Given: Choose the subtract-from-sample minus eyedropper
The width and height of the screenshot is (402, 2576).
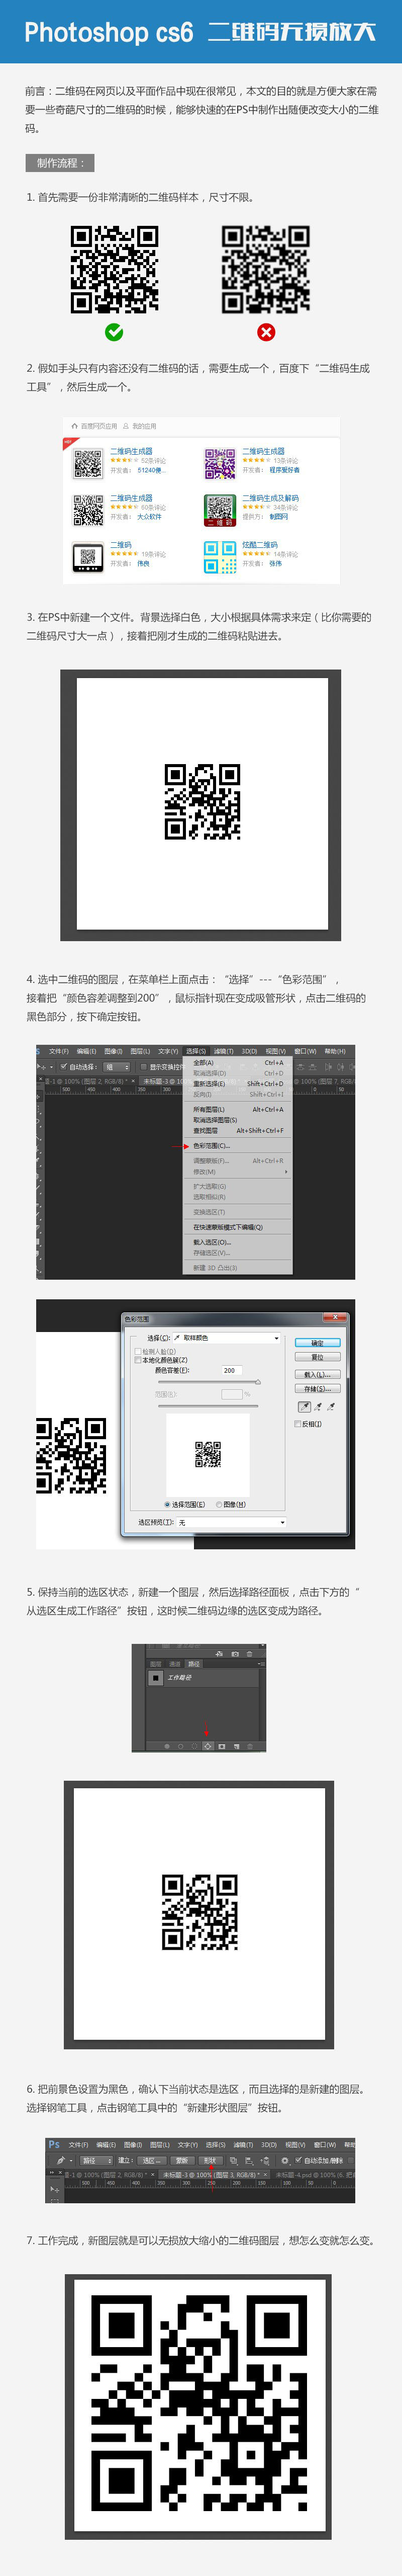Looking at the screenshot, I should (x=331, y=1406).
